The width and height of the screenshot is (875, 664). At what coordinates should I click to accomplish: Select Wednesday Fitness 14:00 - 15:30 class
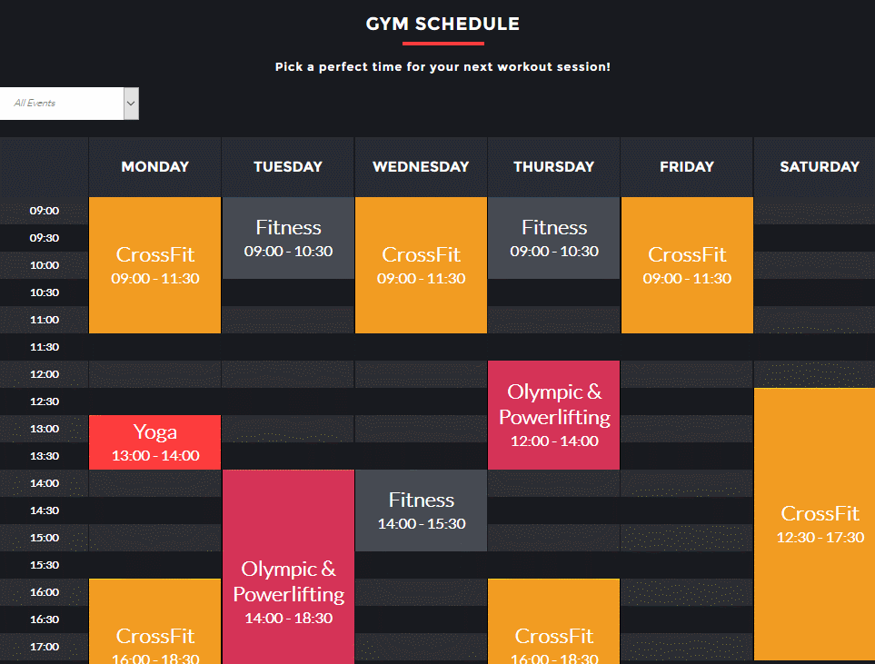point(422,510)
